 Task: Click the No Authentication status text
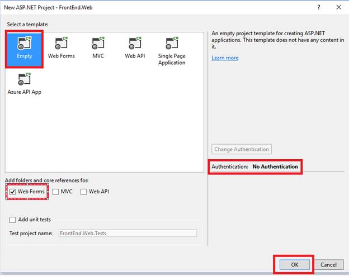point(275,166)
